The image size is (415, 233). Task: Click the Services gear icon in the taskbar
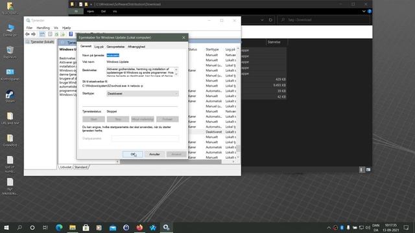point(166,227)
